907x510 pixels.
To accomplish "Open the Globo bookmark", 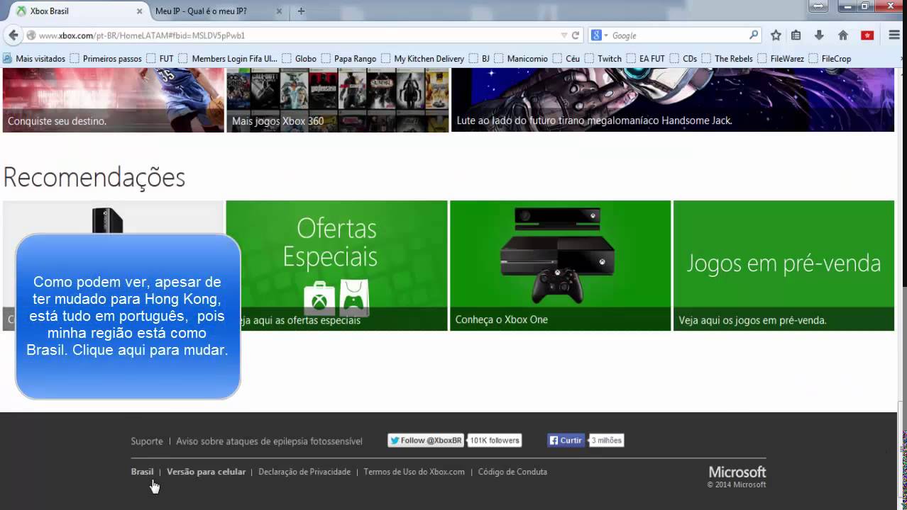I will pyautogui.click(x=299, y=59).
